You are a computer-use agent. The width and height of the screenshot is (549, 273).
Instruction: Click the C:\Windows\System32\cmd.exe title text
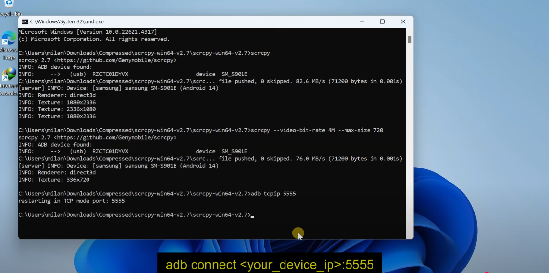(x=67, y=21)
